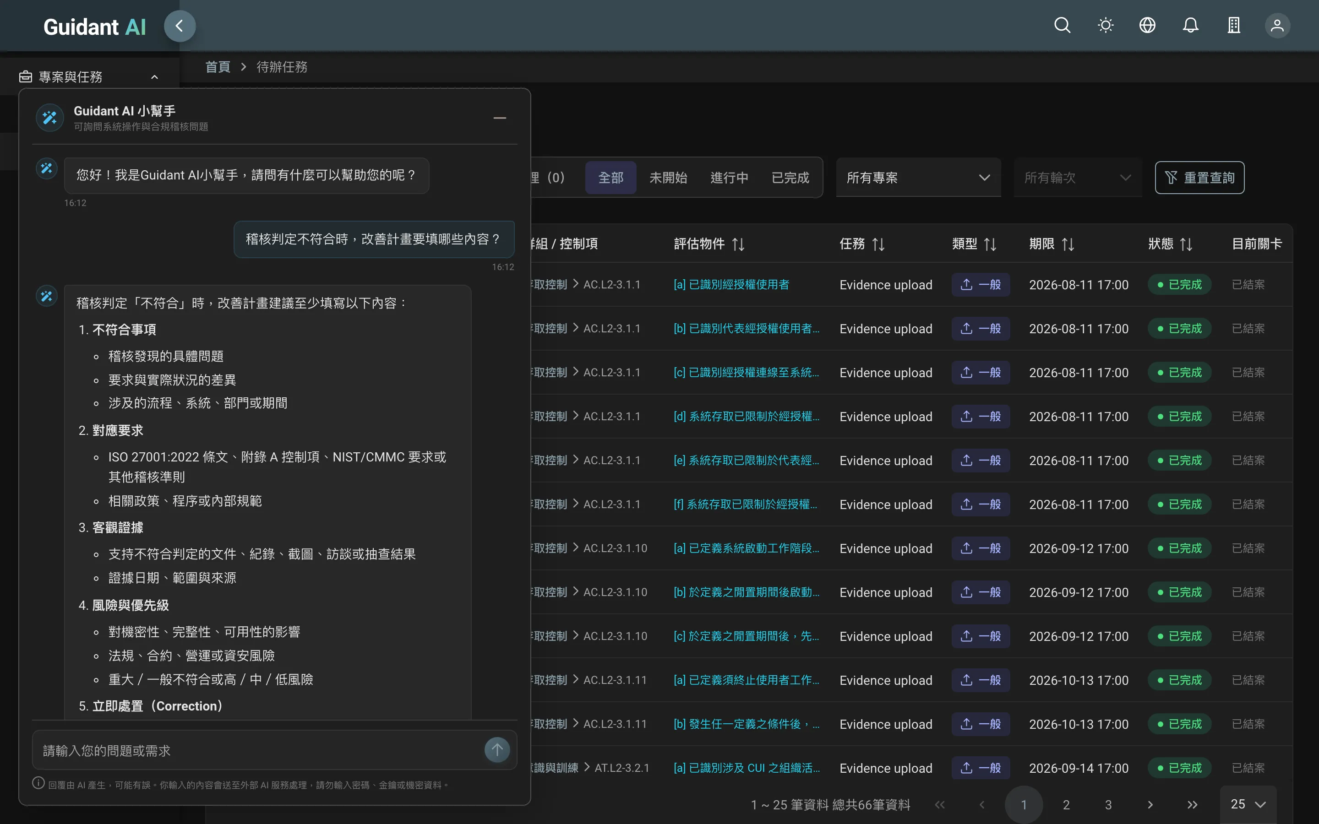Viewport: 1319px width, 824px height.
Task: Open the 25 page size dropdown
Action: pyautogui.click(x=1248, y=804)
